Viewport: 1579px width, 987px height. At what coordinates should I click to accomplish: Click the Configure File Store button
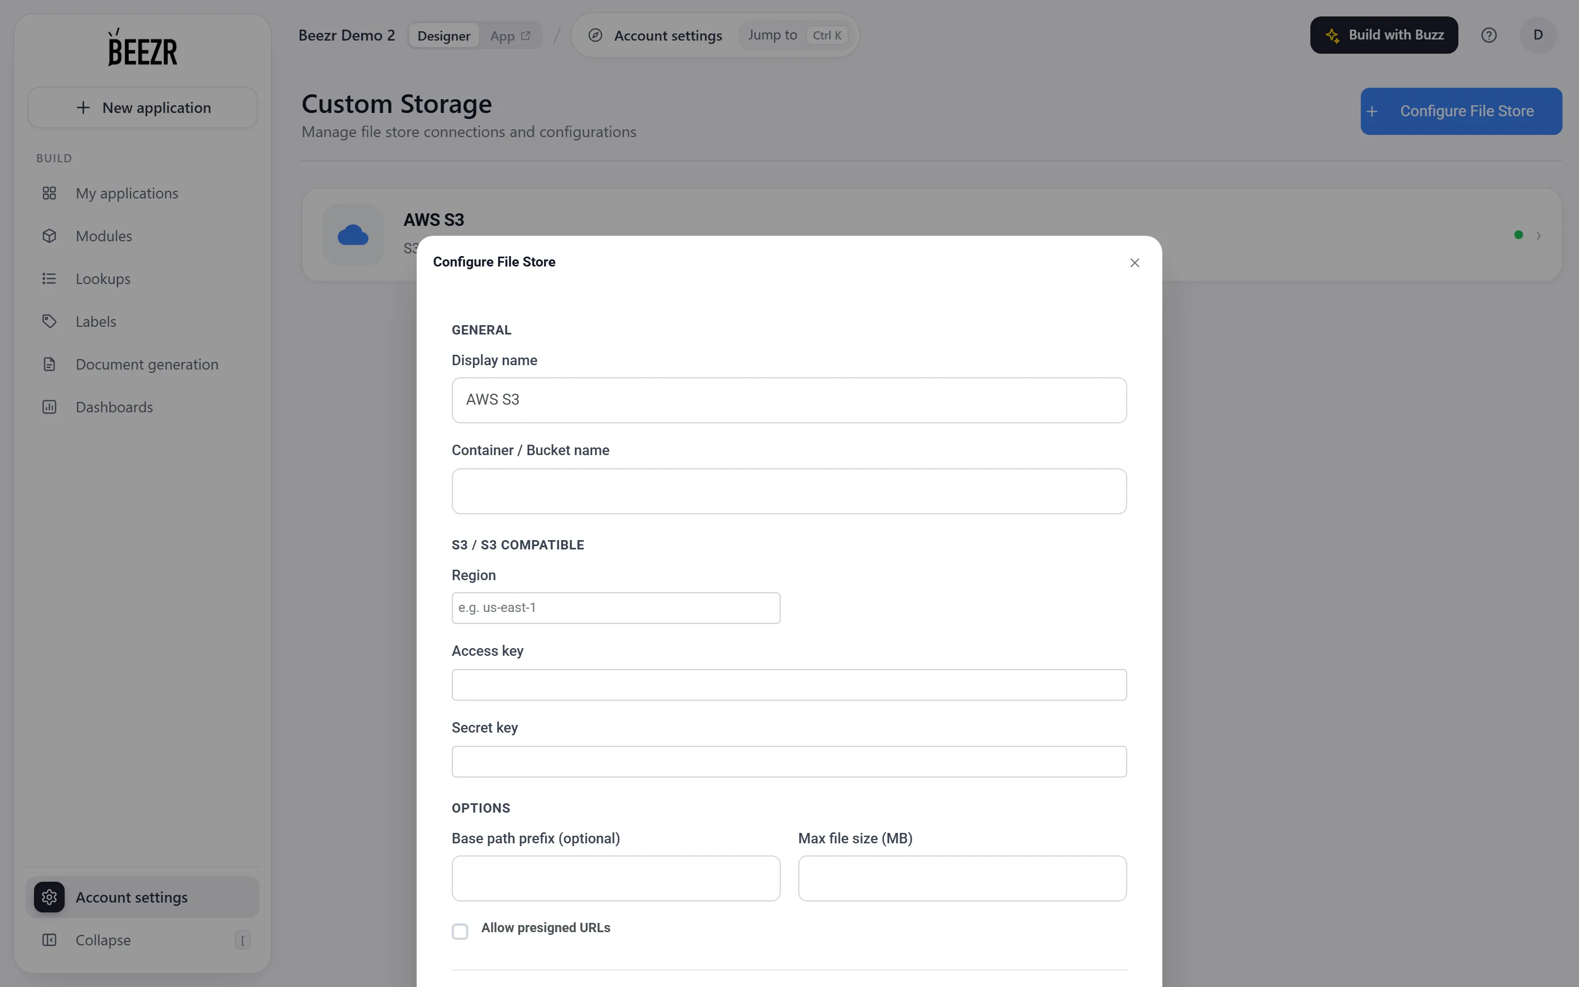pos(1461,111)
